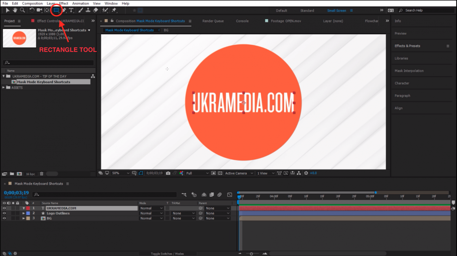This screenshot has height=256, width=457.
Task: Toggle fast previews icon in viewer
Action: pos(286,173)
